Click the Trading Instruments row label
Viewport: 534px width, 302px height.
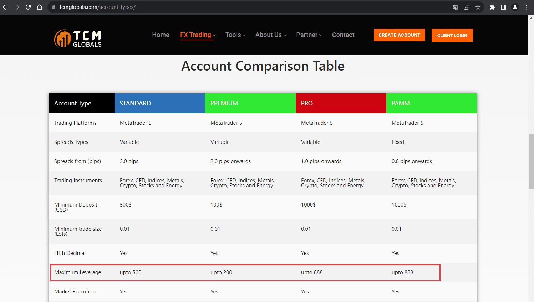pyautogui.click(x=78, y=181)
